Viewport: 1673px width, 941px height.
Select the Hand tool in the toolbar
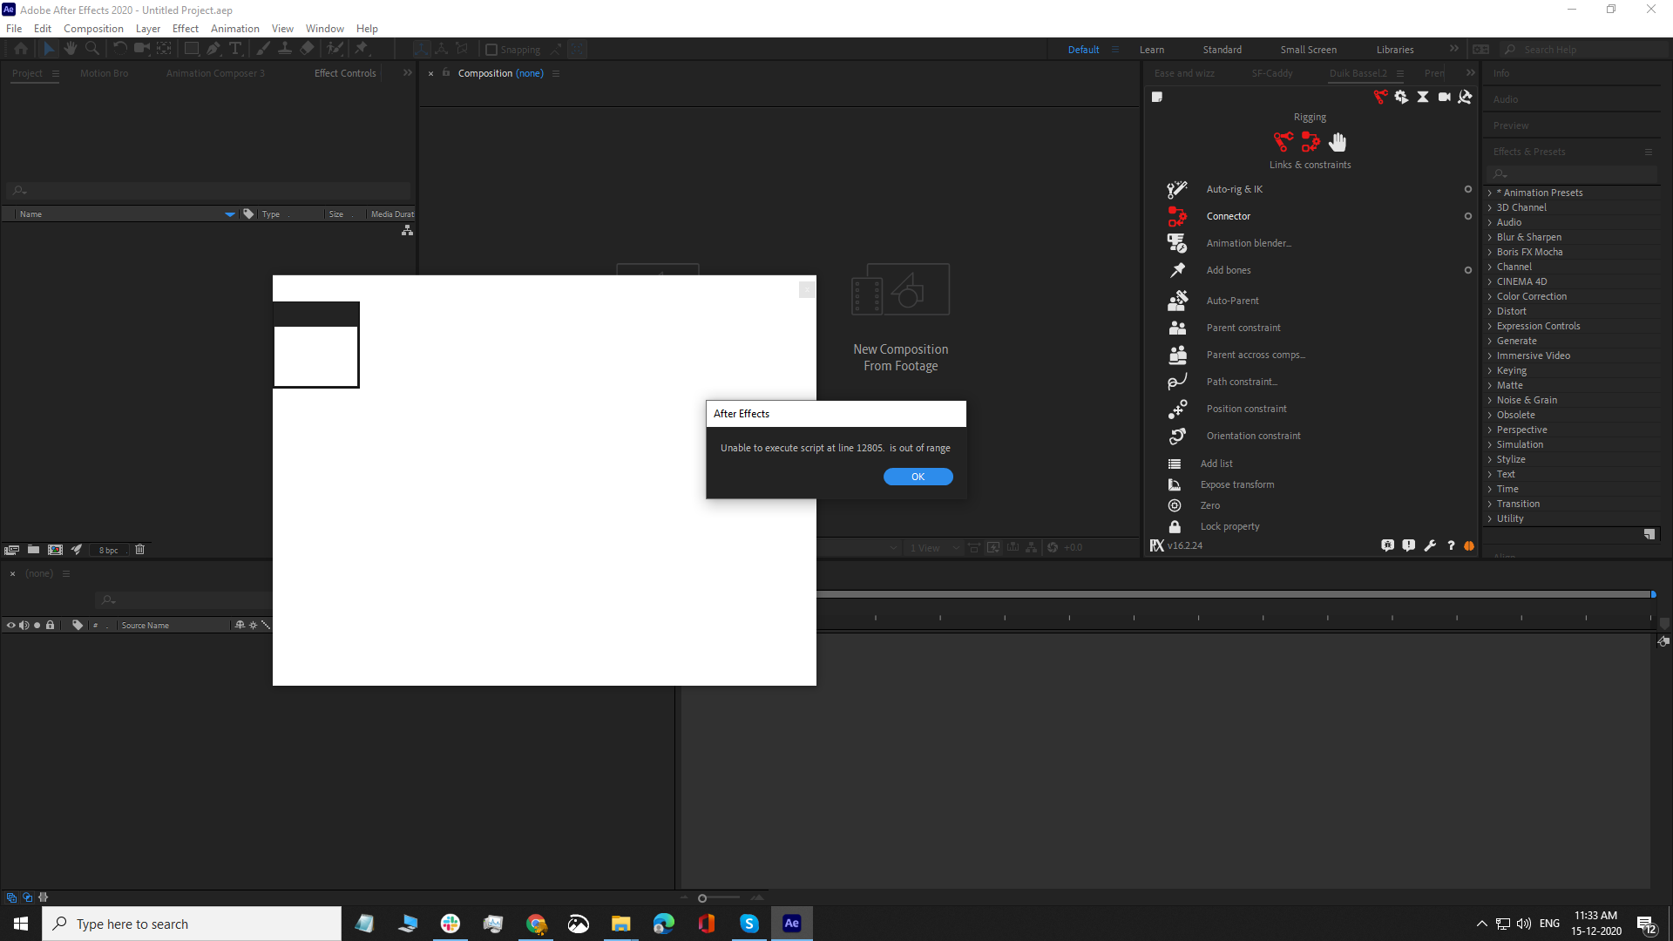[70, 49]
